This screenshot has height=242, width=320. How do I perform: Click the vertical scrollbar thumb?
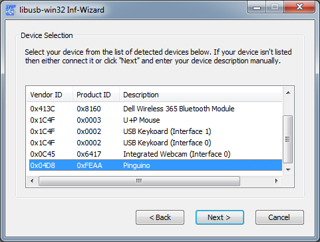point(288,139)
